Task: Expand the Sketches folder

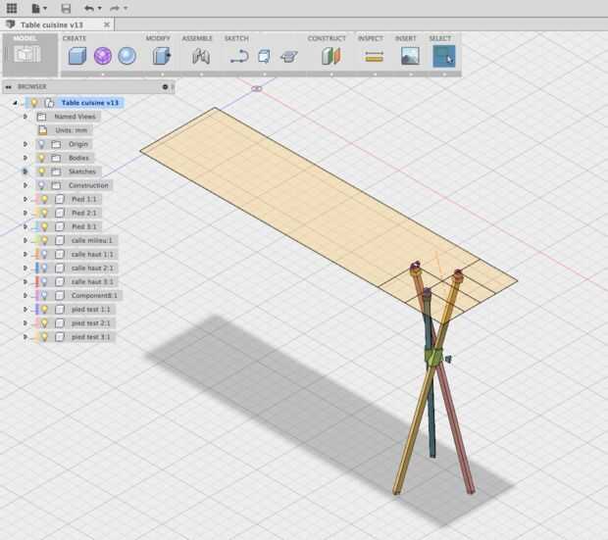Action: 25,172
